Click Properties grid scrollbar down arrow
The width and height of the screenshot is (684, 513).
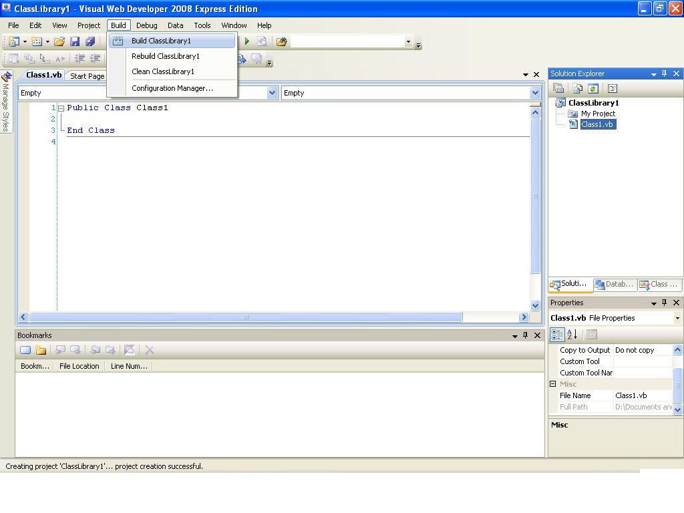(677, 409)
